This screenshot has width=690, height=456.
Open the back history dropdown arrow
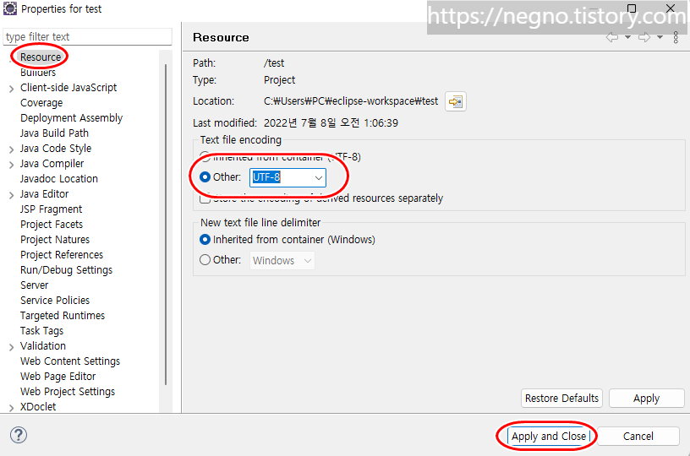628,37
